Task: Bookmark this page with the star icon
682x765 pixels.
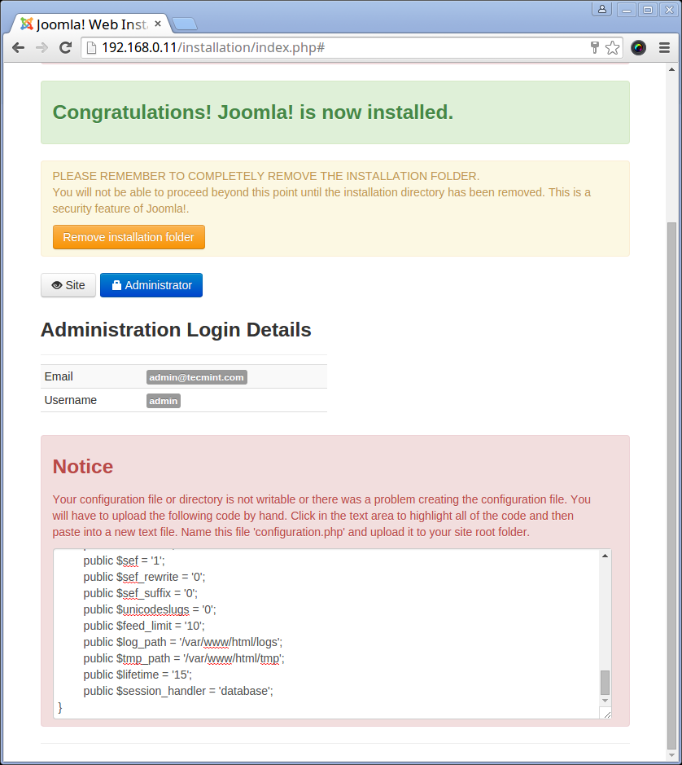Action: [612, 47]
